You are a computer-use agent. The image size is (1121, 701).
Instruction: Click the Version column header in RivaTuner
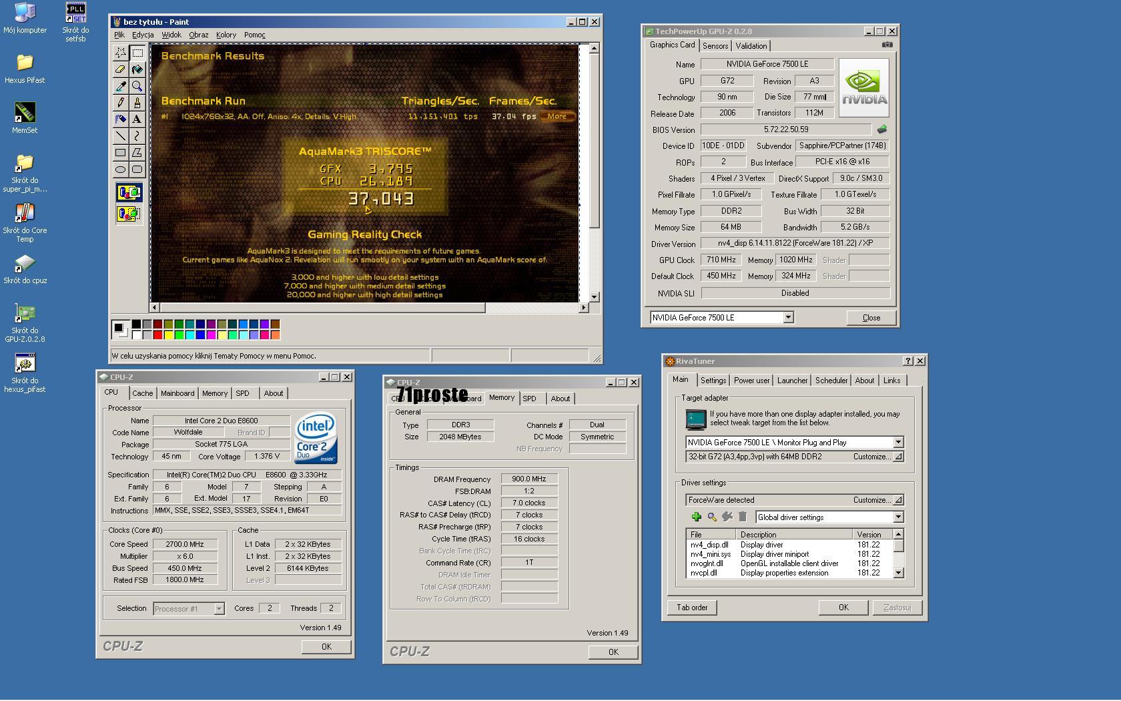872,534
